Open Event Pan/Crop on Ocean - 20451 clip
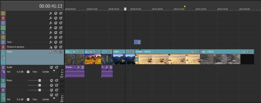The height and width of the screenshot is (103, 261). (x=192, y=52)
